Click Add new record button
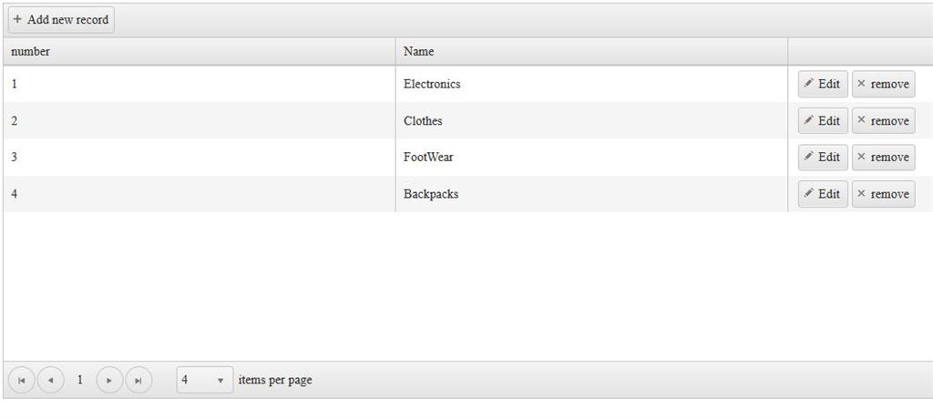This screenshot has height=419, width=933. (61, 19)
